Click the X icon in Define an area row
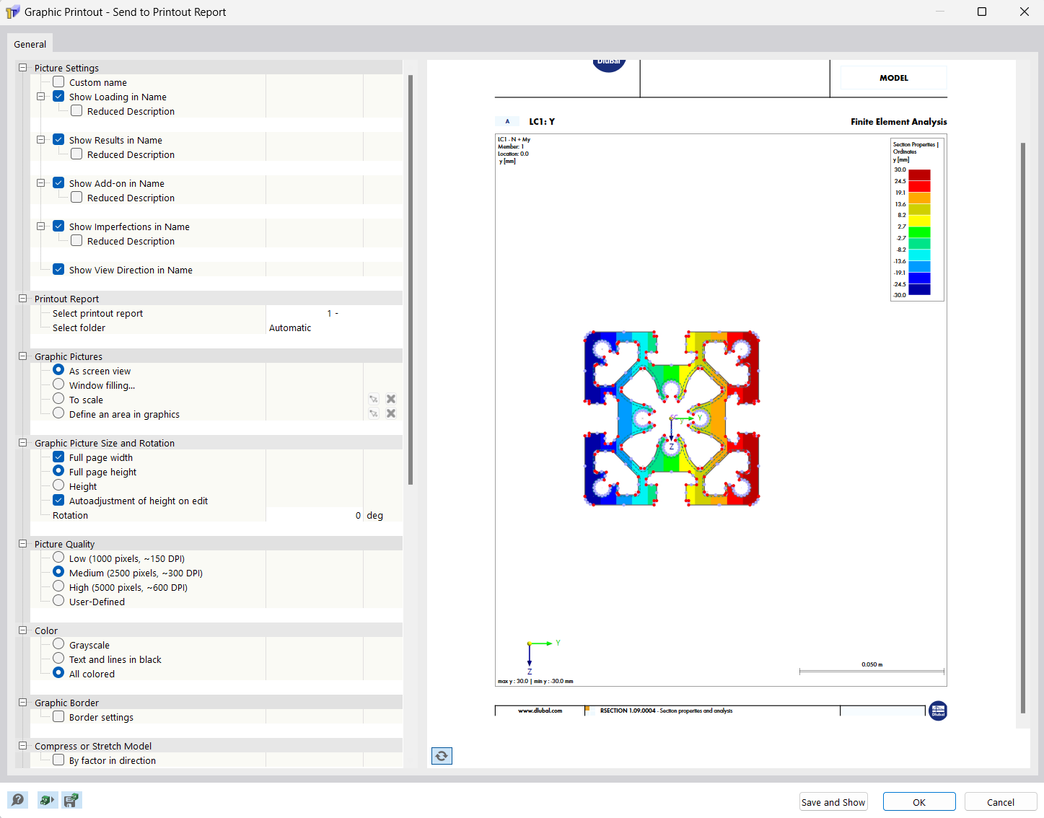Viewport: 1044px width, 818px height. coord(391,413)
